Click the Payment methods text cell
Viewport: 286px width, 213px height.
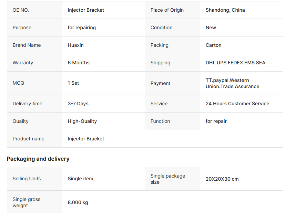[232, 83]
